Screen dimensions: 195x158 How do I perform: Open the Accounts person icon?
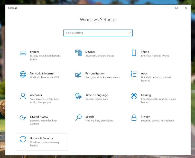pos(23,96)
